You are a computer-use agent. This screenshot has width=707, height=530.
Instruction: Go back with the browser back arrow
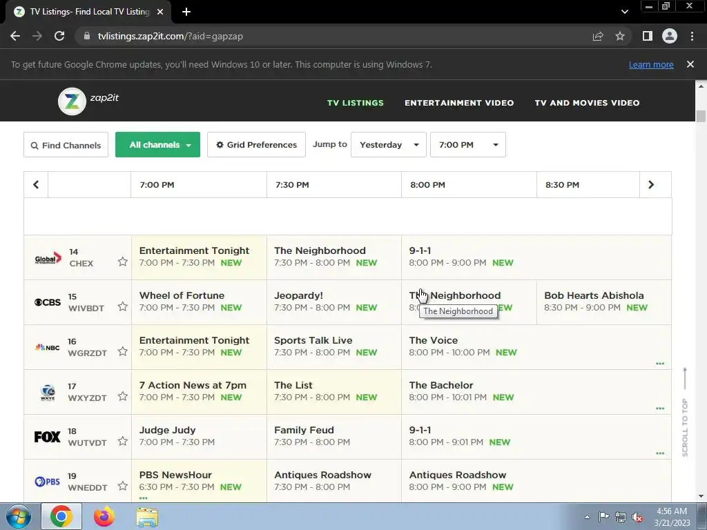coord(15,36)
